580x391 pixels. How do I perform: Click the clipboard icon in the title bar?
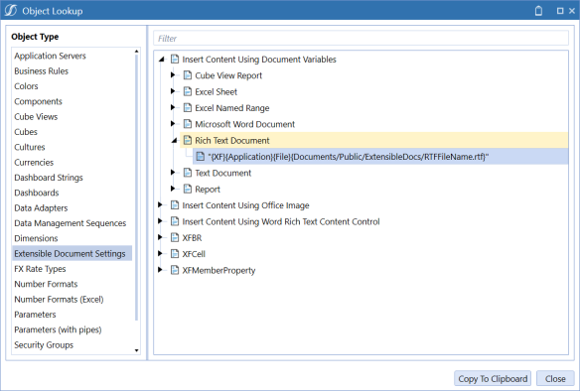538,11
